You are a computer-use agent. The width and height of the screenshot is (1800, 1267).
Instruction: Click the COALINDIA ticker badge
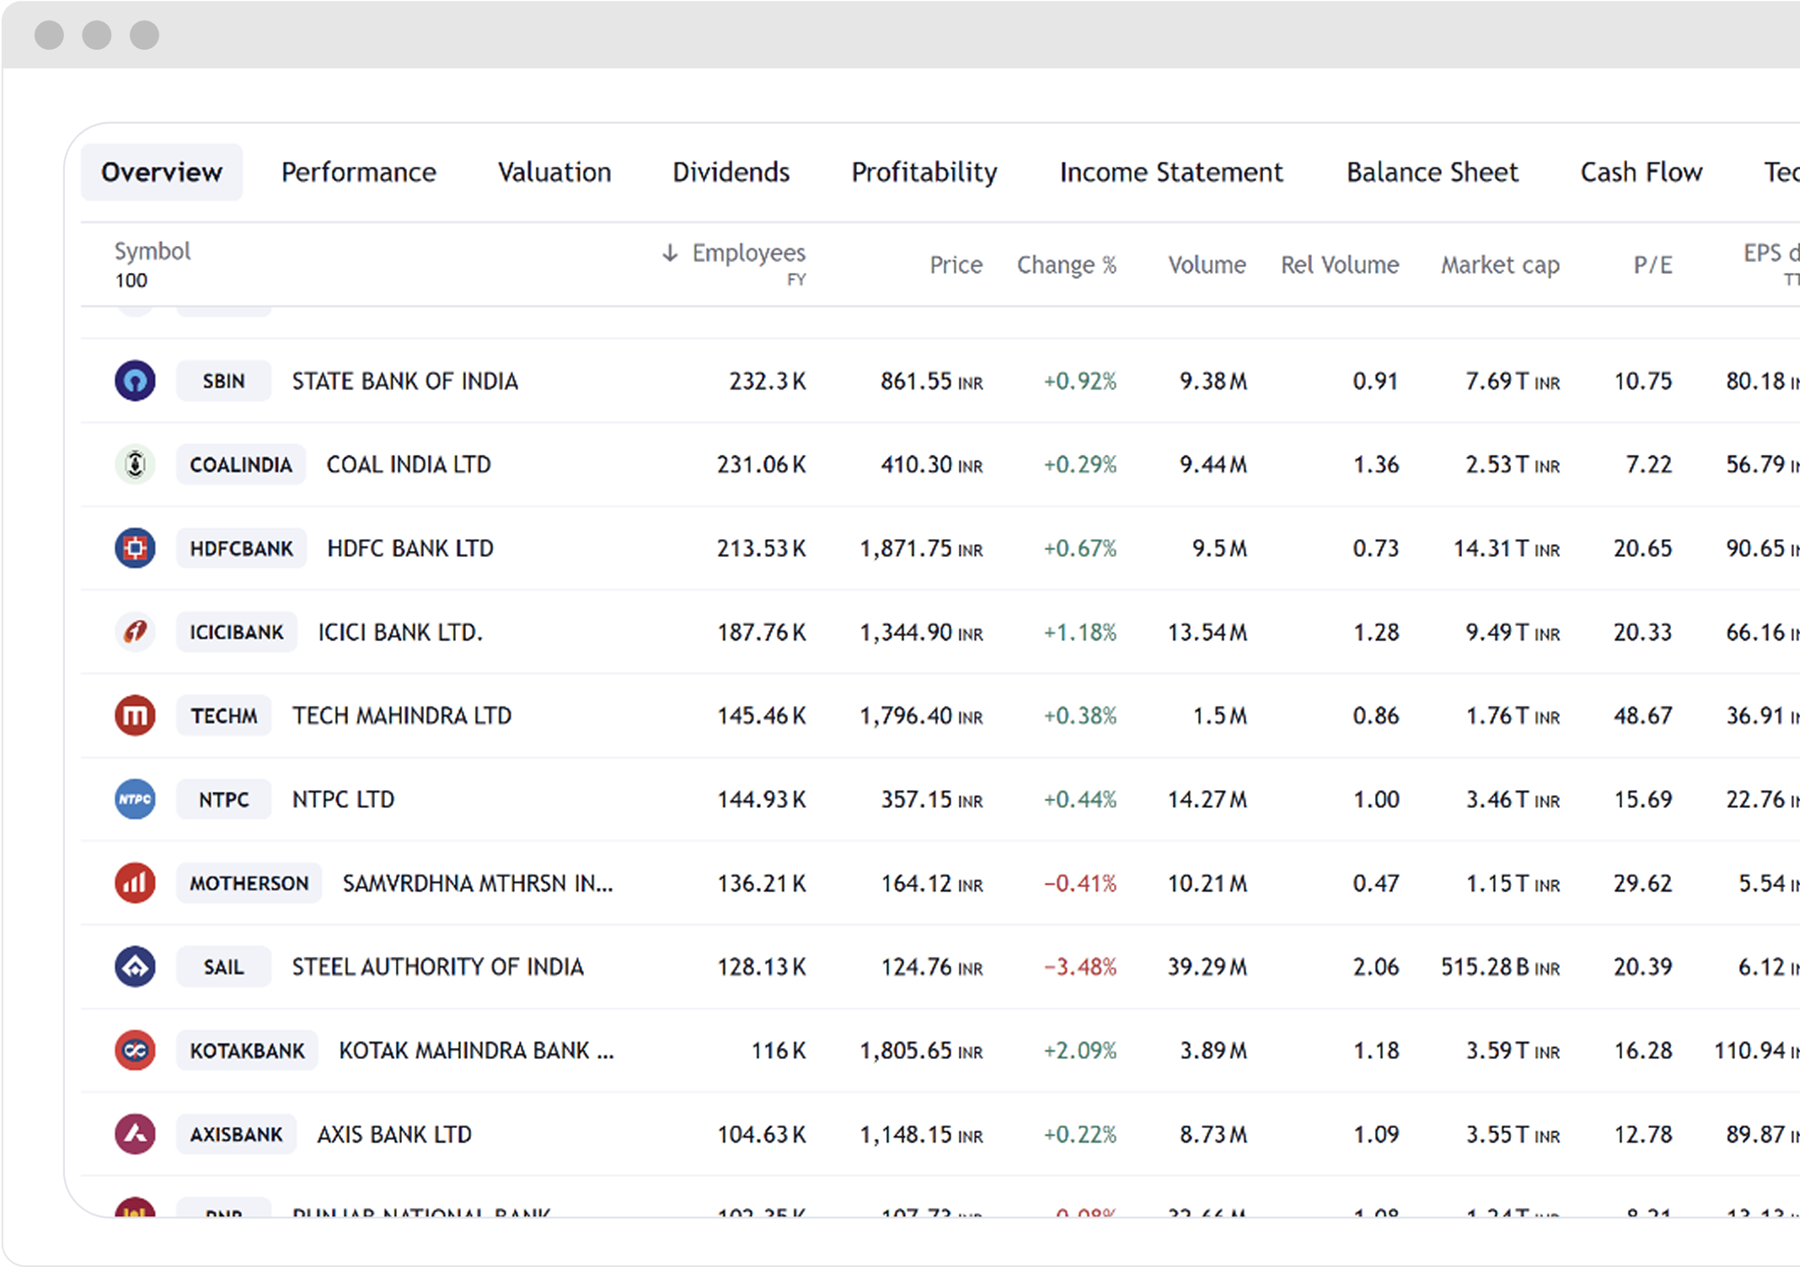coord(240,464)
